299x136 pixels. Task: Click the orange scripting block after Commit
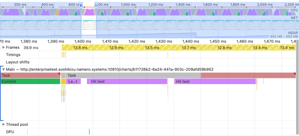(63, 81)
